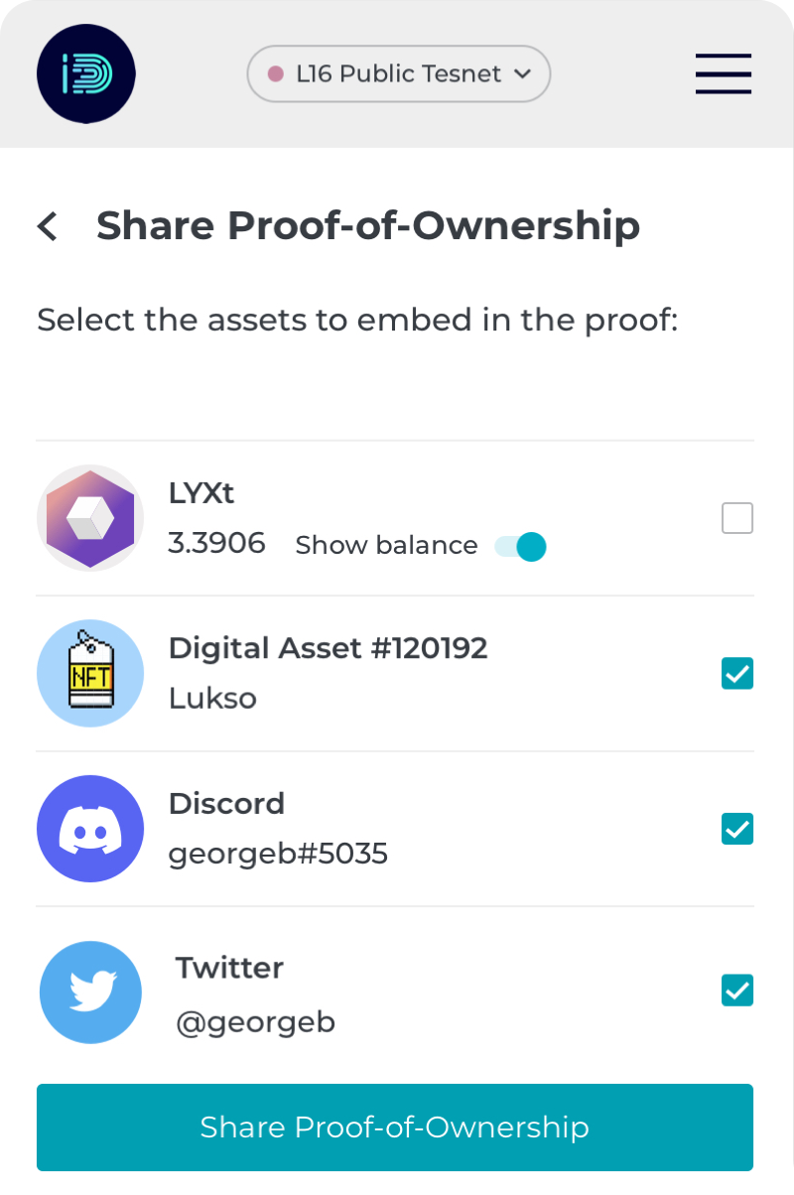Disable the Show balance toggle
Viewport: 794px width, 1195px height.
pyautogui.click(x=521, y=546)
